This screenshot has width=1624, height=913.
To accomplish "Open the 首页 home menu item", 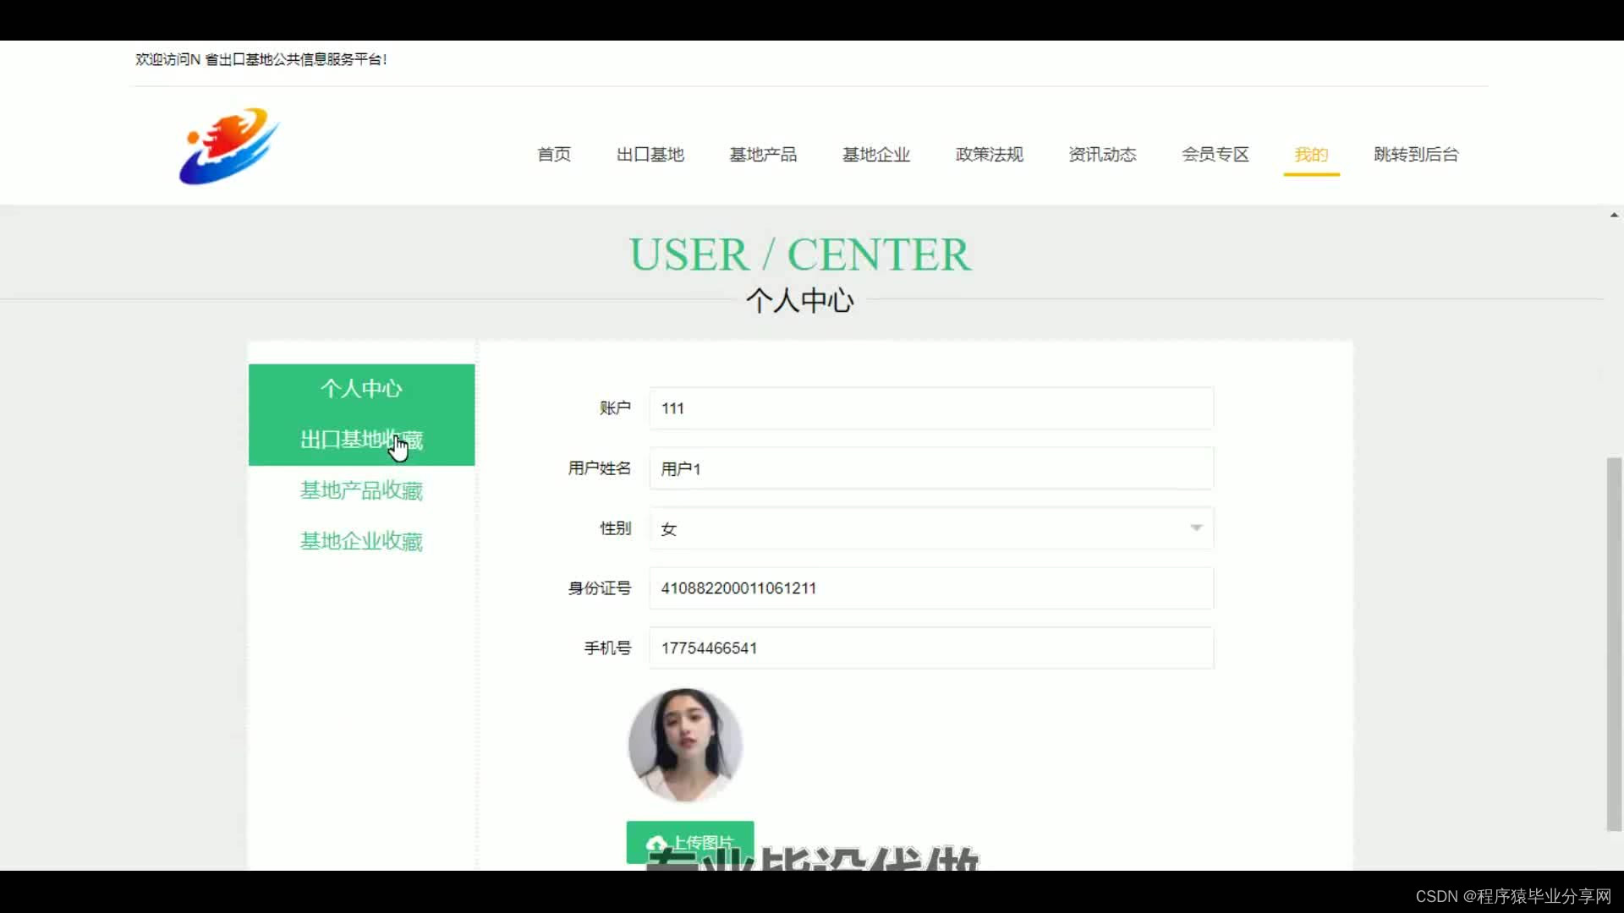I will (x=554, y=155).
